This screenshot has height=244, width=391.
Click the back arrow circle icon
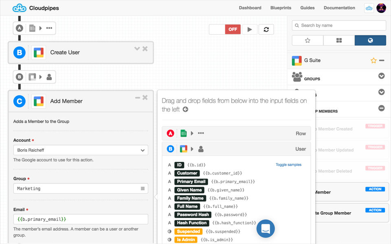tap(185, 109)
